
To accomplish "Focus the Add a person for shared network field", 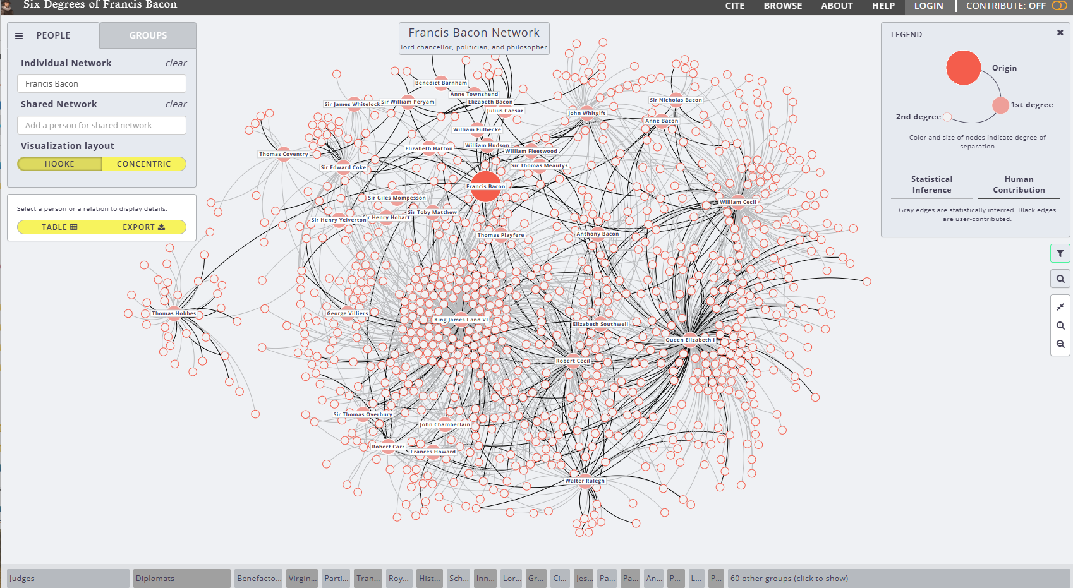I will (x=102, y=125).
